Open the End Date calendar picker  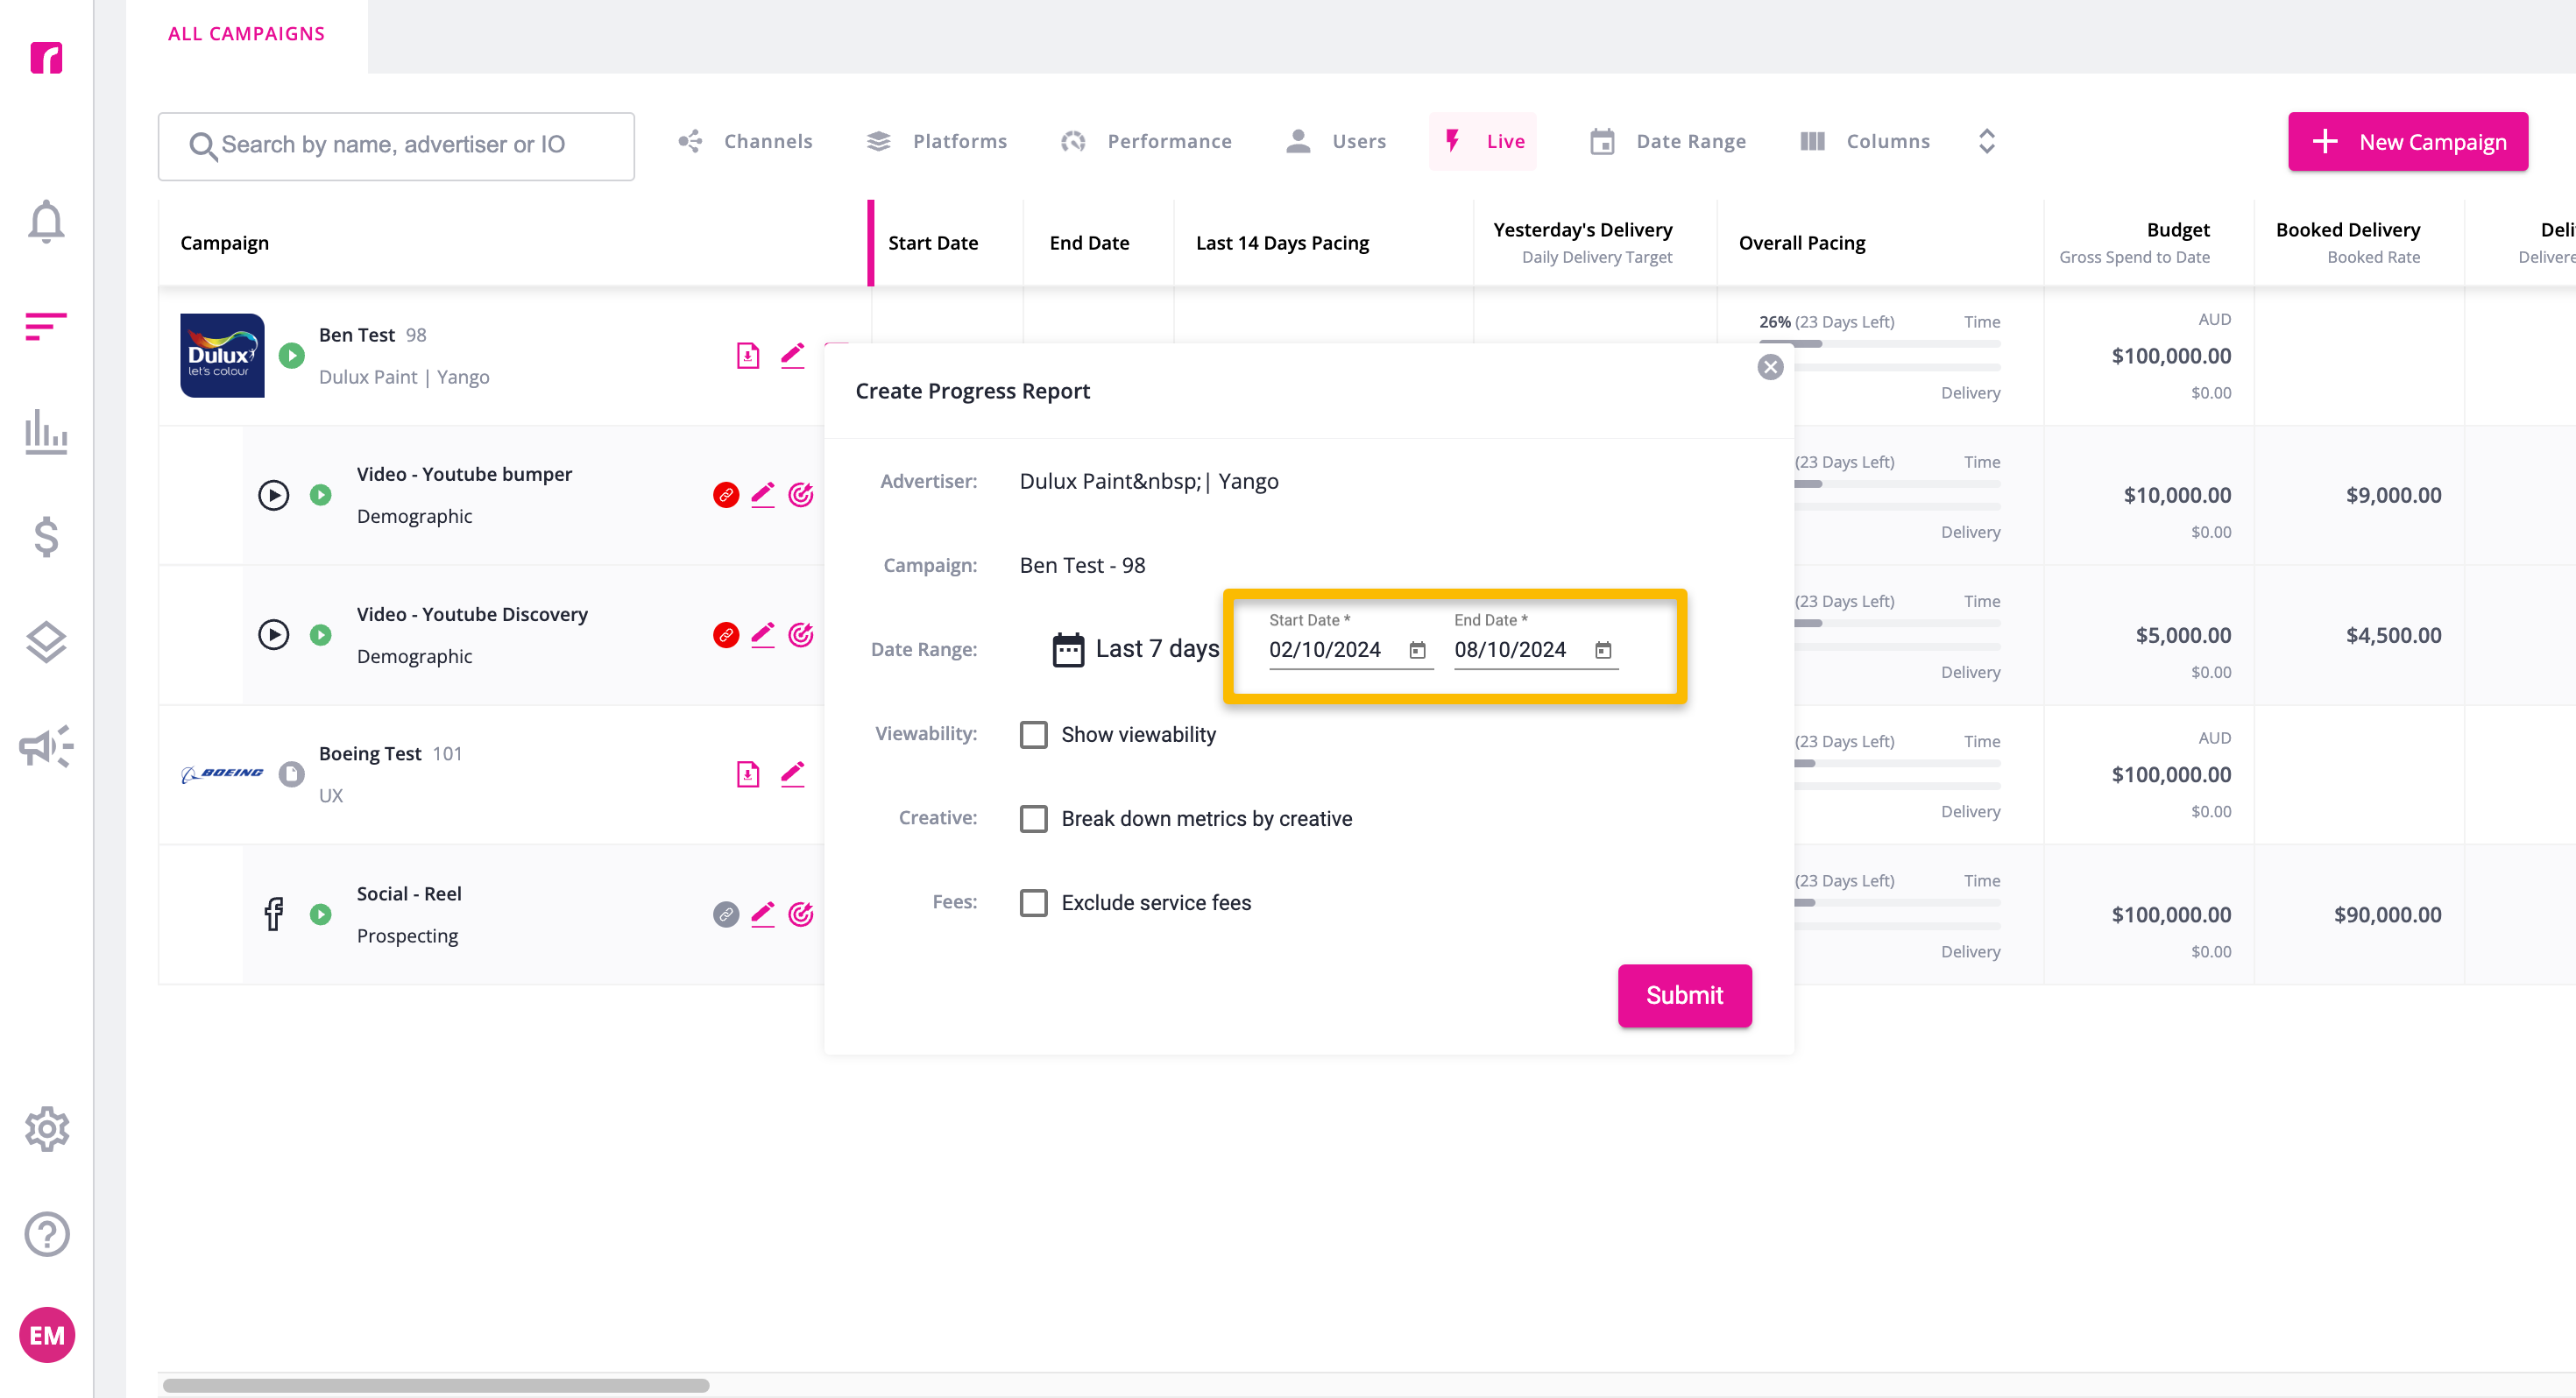point(1603,650)
